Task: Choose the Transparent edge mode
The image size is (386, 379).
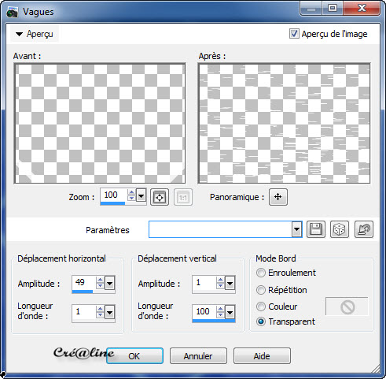Action: click(x=261, y=321)
